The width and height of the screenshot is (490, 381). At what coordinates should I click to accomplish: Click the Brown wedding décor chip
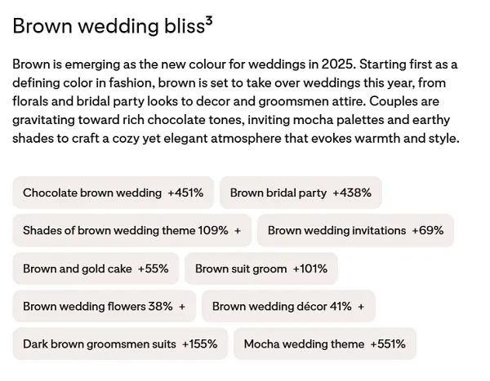[287, 307]
